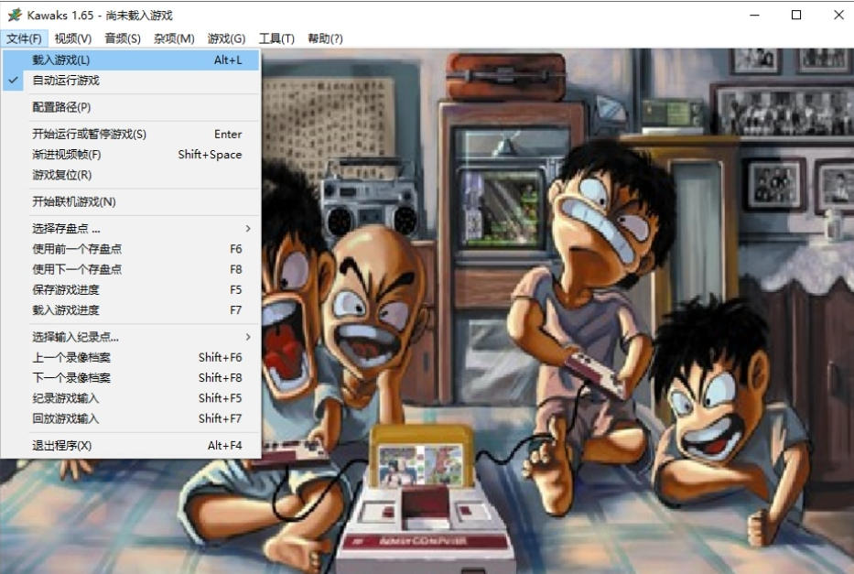Open the 工具(T) menu
This screenshot has height=574, width=854.
tap(276, 38)
